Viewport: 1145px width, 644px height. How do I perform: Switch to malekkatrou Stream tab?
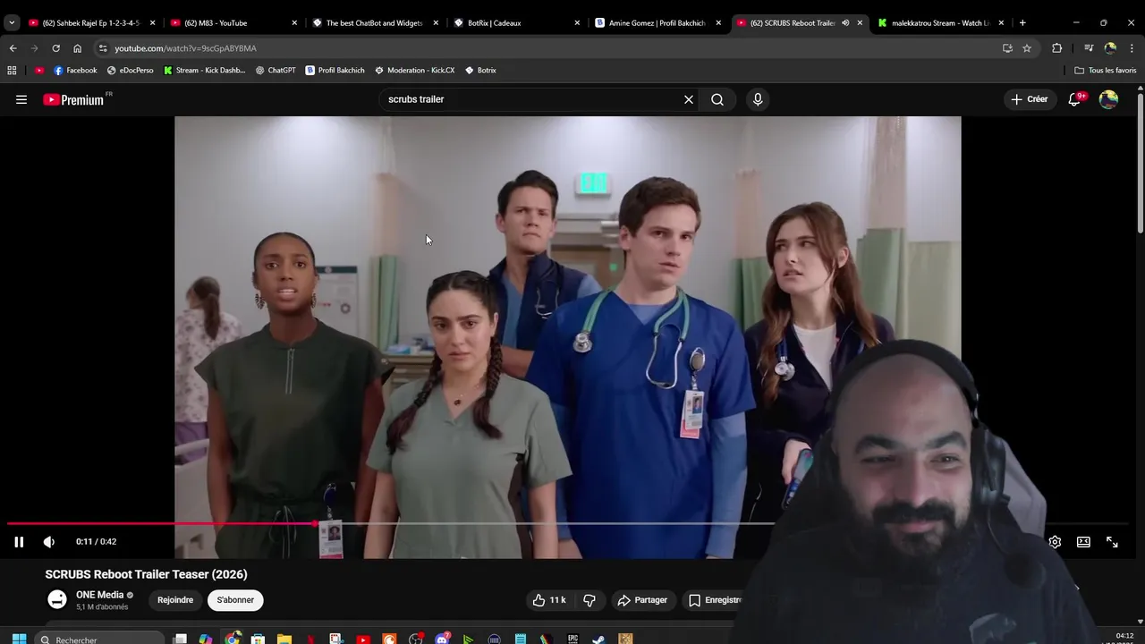click(x=940, y=22)
